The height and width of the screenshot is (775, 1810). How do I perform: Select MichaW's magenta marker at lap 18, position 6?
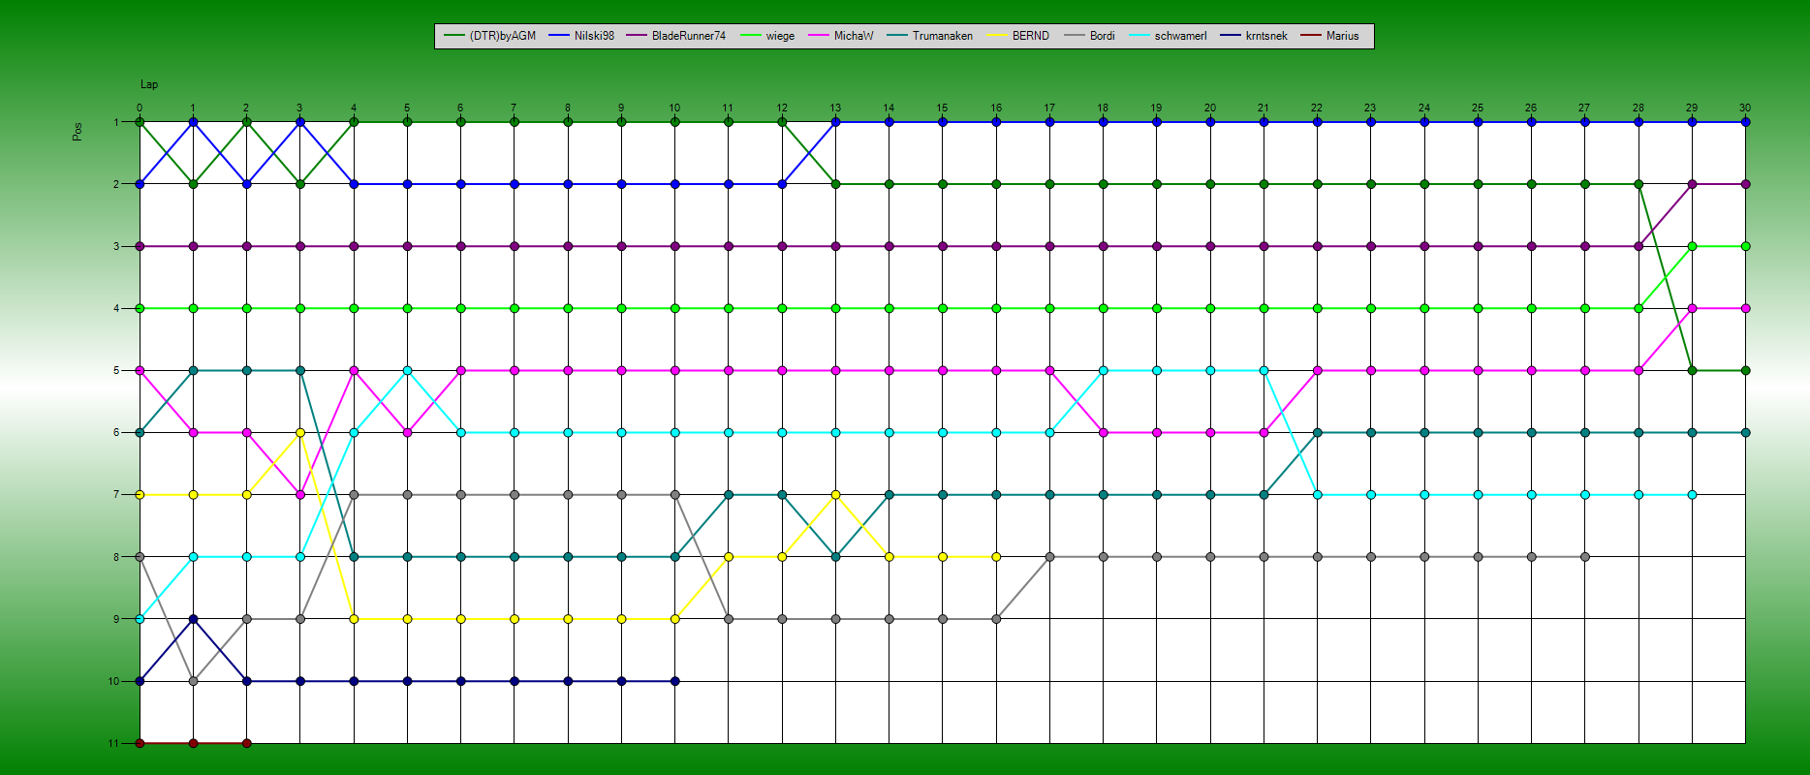(1103, 432)
